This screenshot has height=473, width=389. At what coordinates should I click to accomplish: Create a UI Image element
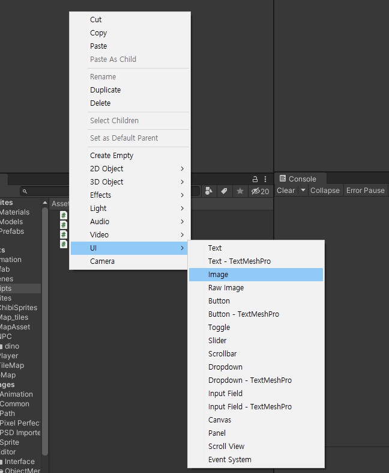point(256,275)
